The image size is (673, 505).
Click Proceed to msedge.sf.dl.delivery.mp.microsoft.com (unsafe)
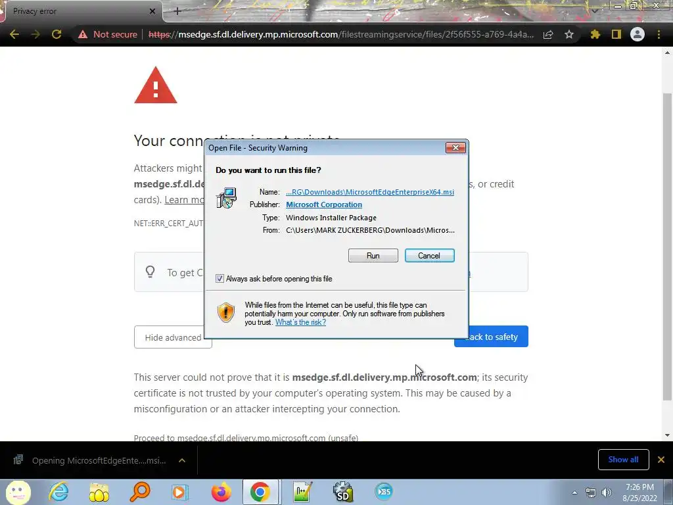click(x=246, y=437)
